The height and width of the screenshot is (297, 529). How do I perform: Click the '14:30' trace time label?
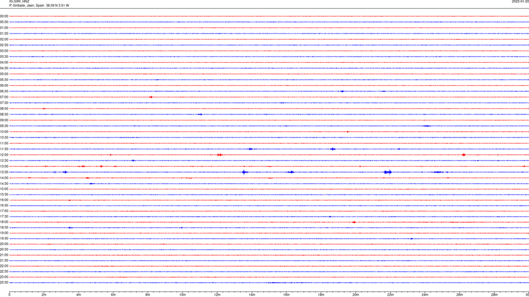click(4, 184)
